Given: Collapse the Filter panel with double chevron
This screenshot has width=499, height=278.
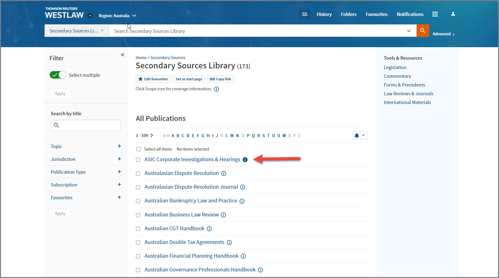Looking at the screenshot, I should [x=123, y=55].
